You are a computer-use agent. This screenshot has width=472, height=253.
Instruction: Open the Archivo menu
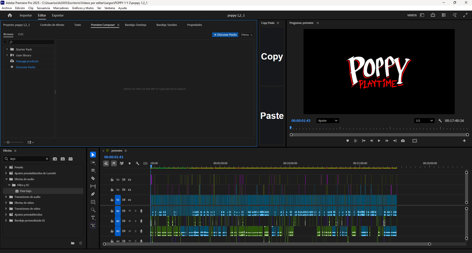pyautogui.click(x=7, y=8)
